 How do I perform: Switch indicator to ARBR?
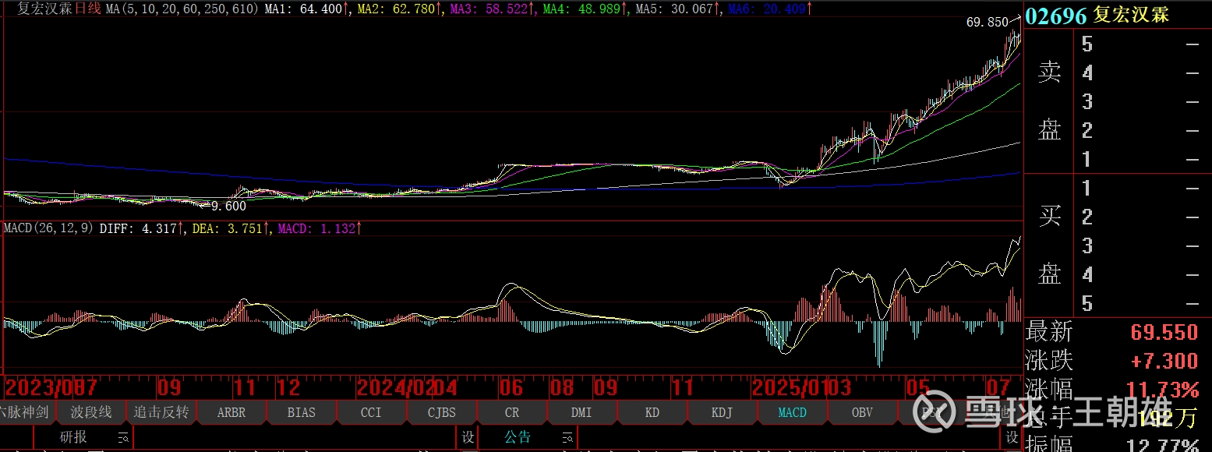click(231, 412)
